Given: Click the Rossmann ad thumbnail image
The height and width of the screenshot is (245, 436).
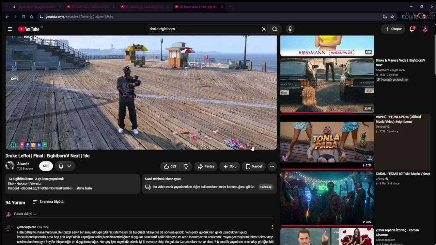Looking at the screenshot, I should point(327,46).
